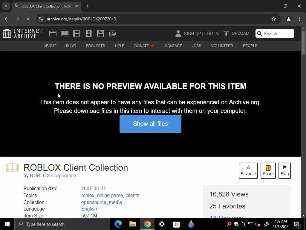Click the Flag button

coord(284,170)
